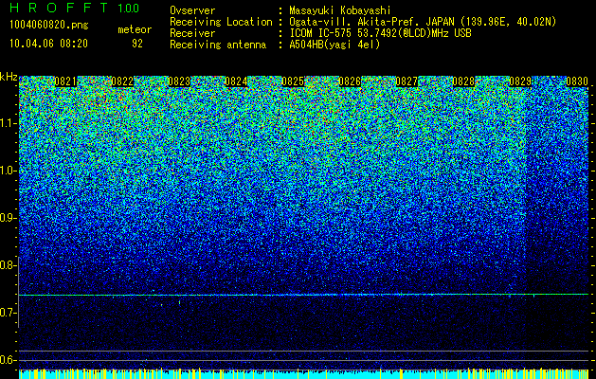Click the 'Receiving Location' label
The width and height of the screenshot is (596, 379).
[x=221, y=22]
